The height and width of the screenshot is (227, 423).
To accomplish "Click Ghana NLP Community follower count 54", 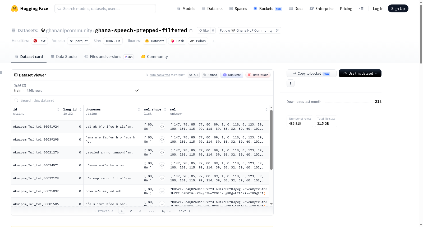I will click(x=278, y=30).
